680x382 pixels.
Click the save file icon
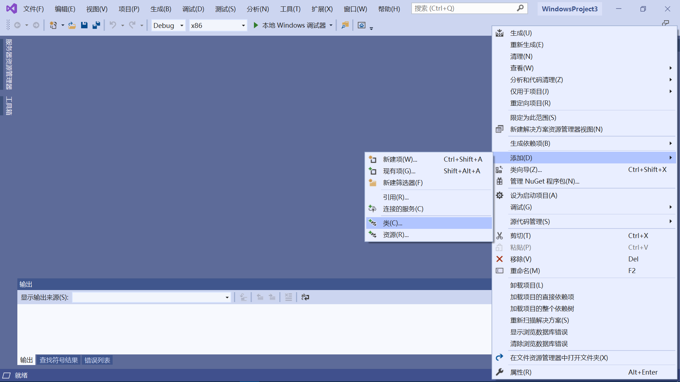click(x=84, y=25)
